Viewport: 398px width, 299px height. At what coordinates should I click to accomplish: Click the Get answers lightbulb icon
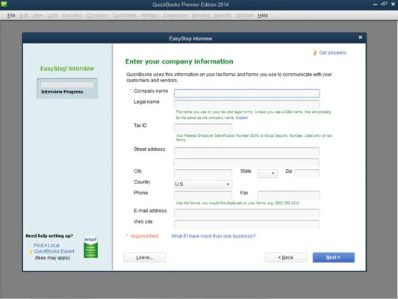pos(315,52)
